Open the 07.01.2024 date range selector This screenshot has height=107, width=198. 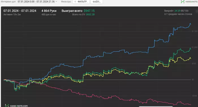36,2
